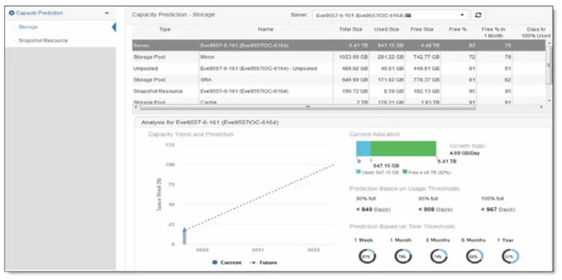The width and height of the screenshot is (562, 280).
Task: Click the table scroll down arrow
Action: [549, 101]
